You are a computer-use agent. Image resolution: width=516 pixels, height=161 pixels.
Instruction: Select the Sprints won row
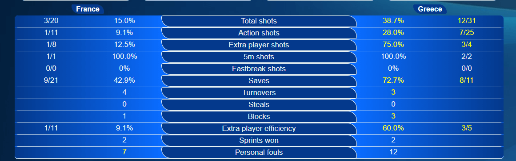(x=259, y=140)
